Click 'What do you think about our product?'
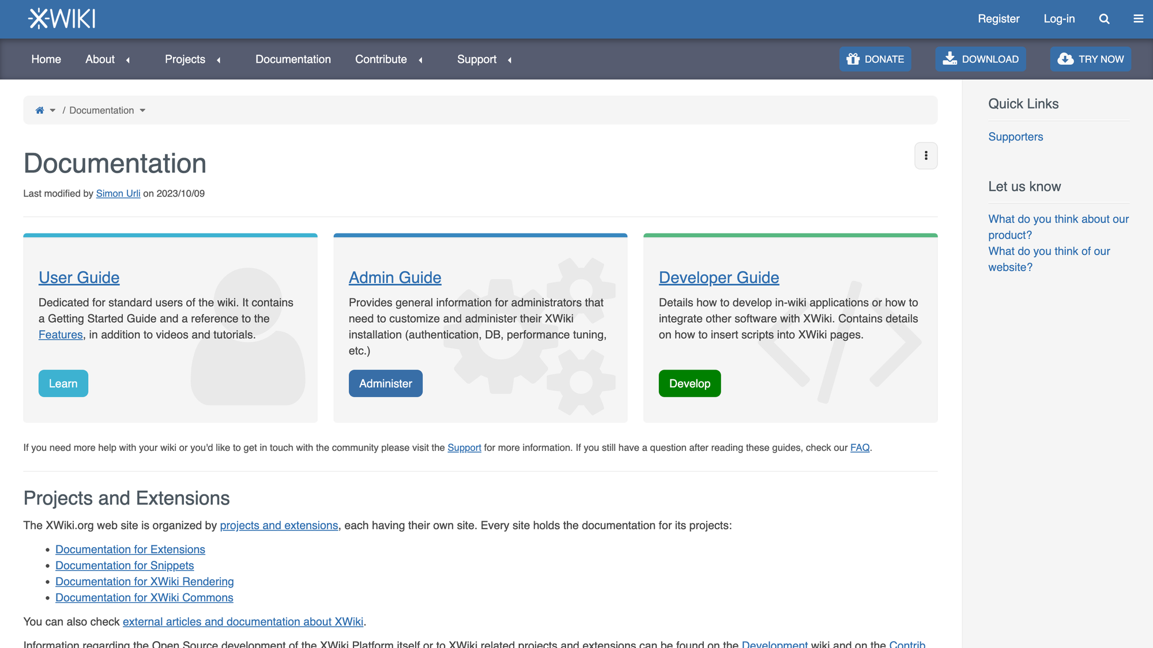 pos(1058,227)
